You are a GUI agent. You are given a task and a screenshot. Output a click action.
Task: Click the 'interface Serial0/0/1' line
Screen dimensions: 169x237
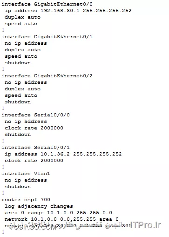tap(36, 148)
